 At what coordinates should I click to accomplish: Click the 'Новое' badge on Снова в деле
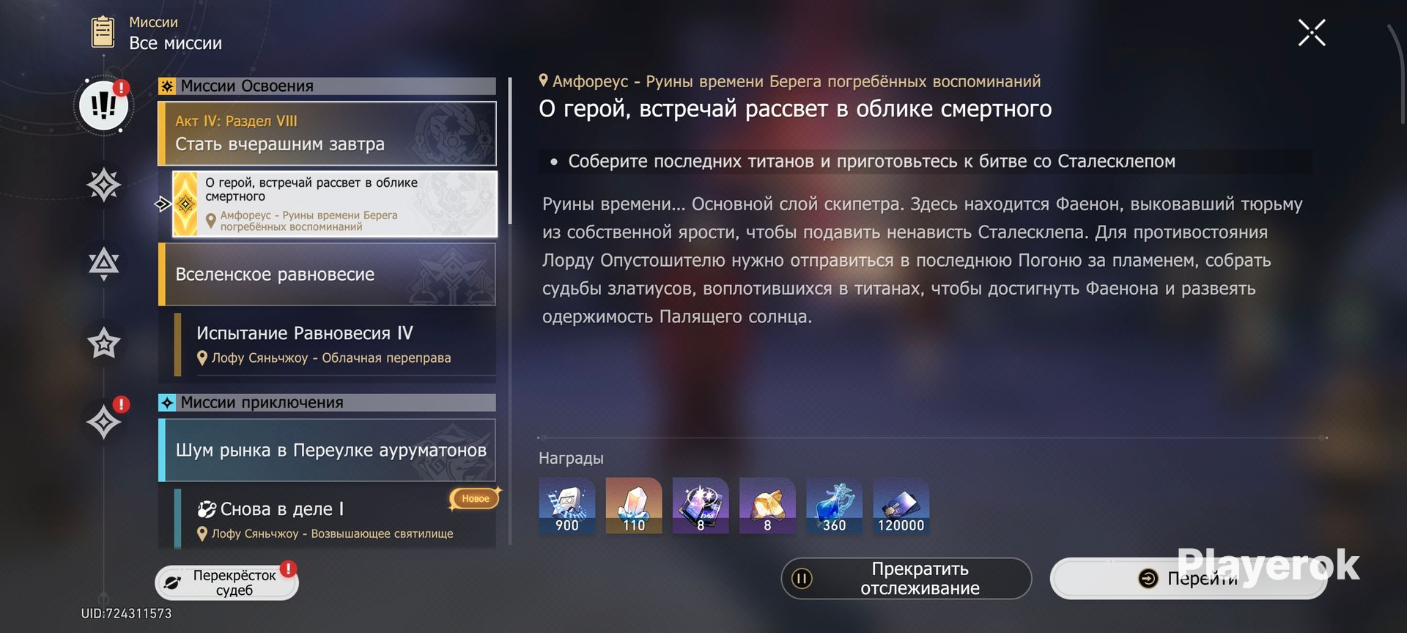[475, 499]
